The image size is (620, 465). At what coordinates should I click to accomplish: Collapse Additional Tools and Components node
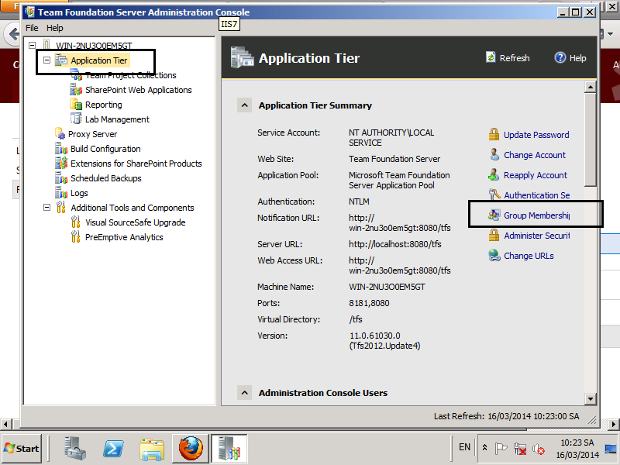point(46,207)
